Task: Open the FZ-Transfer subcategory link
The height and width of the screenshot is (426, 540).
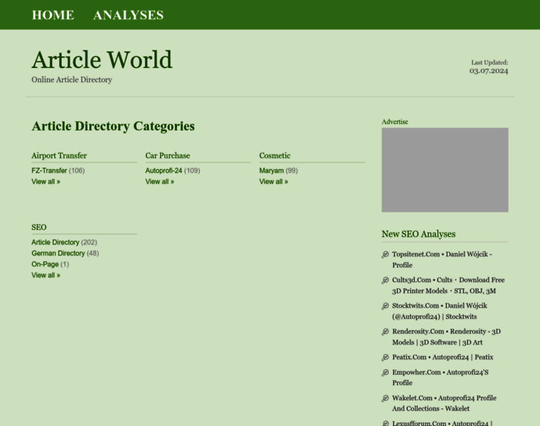Action: tap(49, 170)
